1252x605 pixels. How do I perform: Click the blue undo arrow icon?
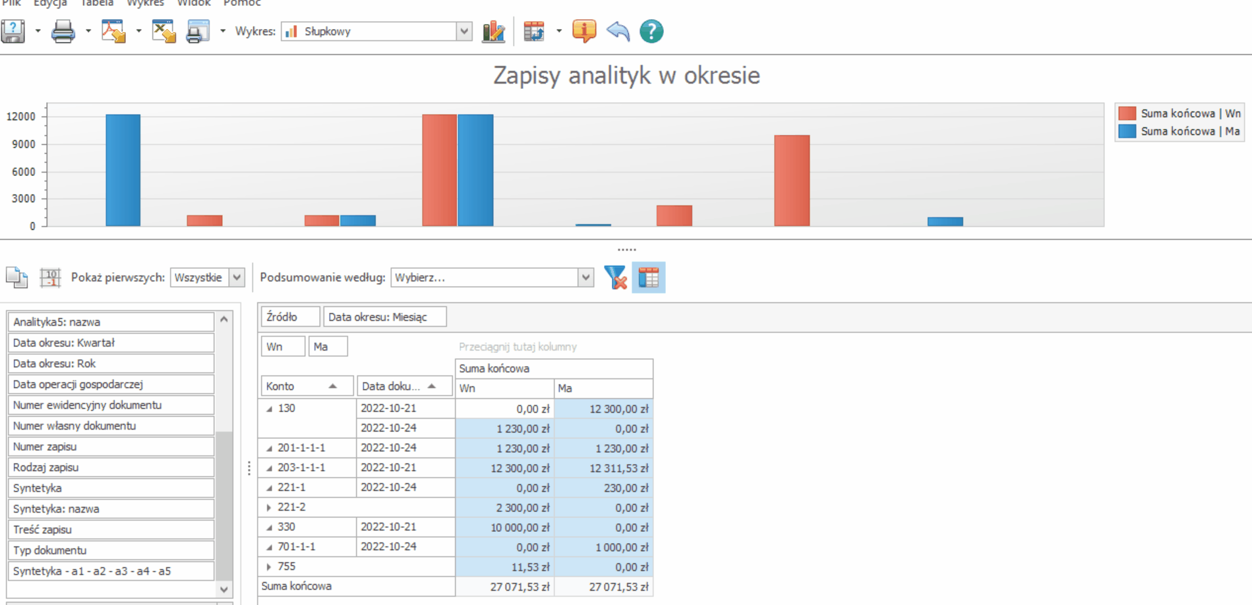pyautogui.click(x=618, y=31)
